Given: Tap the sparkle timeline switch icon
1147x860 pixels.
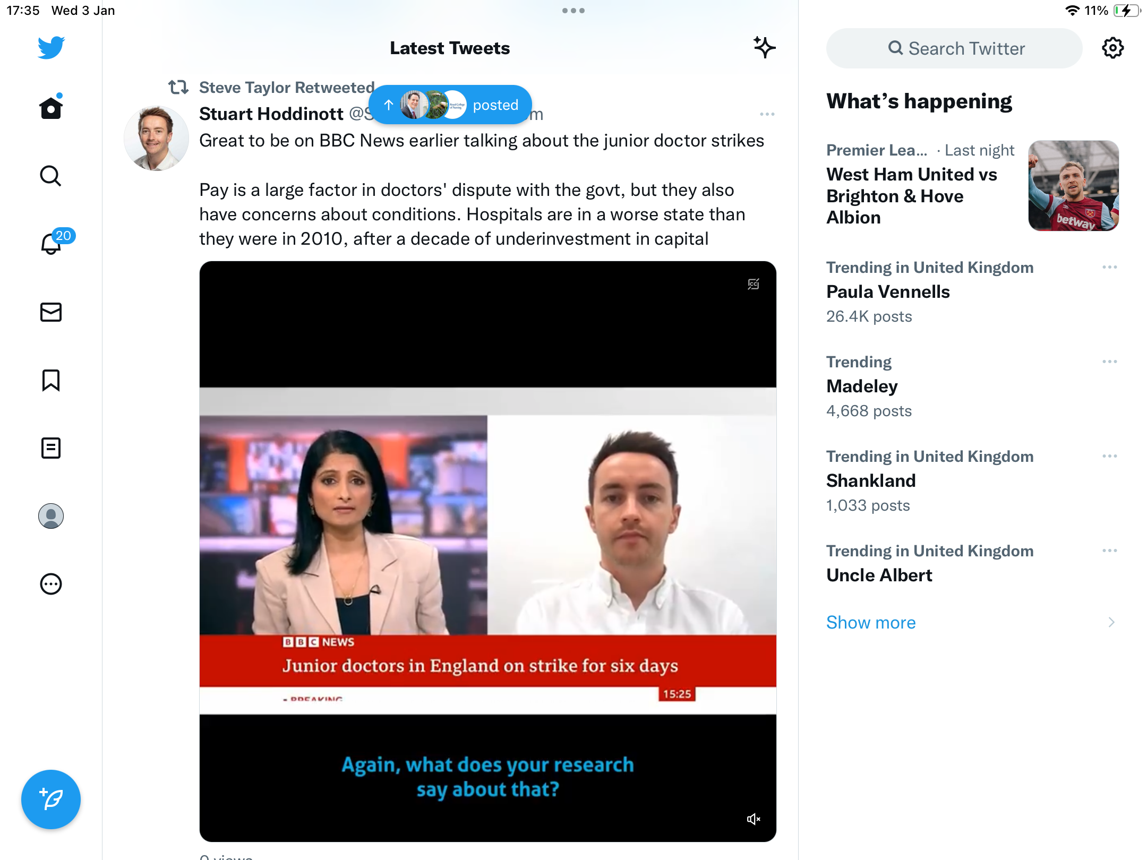Looking at the screenshot, I should point(764,48).
